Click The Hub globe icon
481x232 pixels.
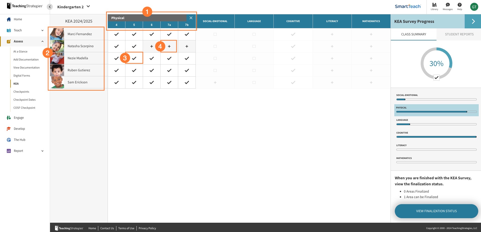click(8, 140)
